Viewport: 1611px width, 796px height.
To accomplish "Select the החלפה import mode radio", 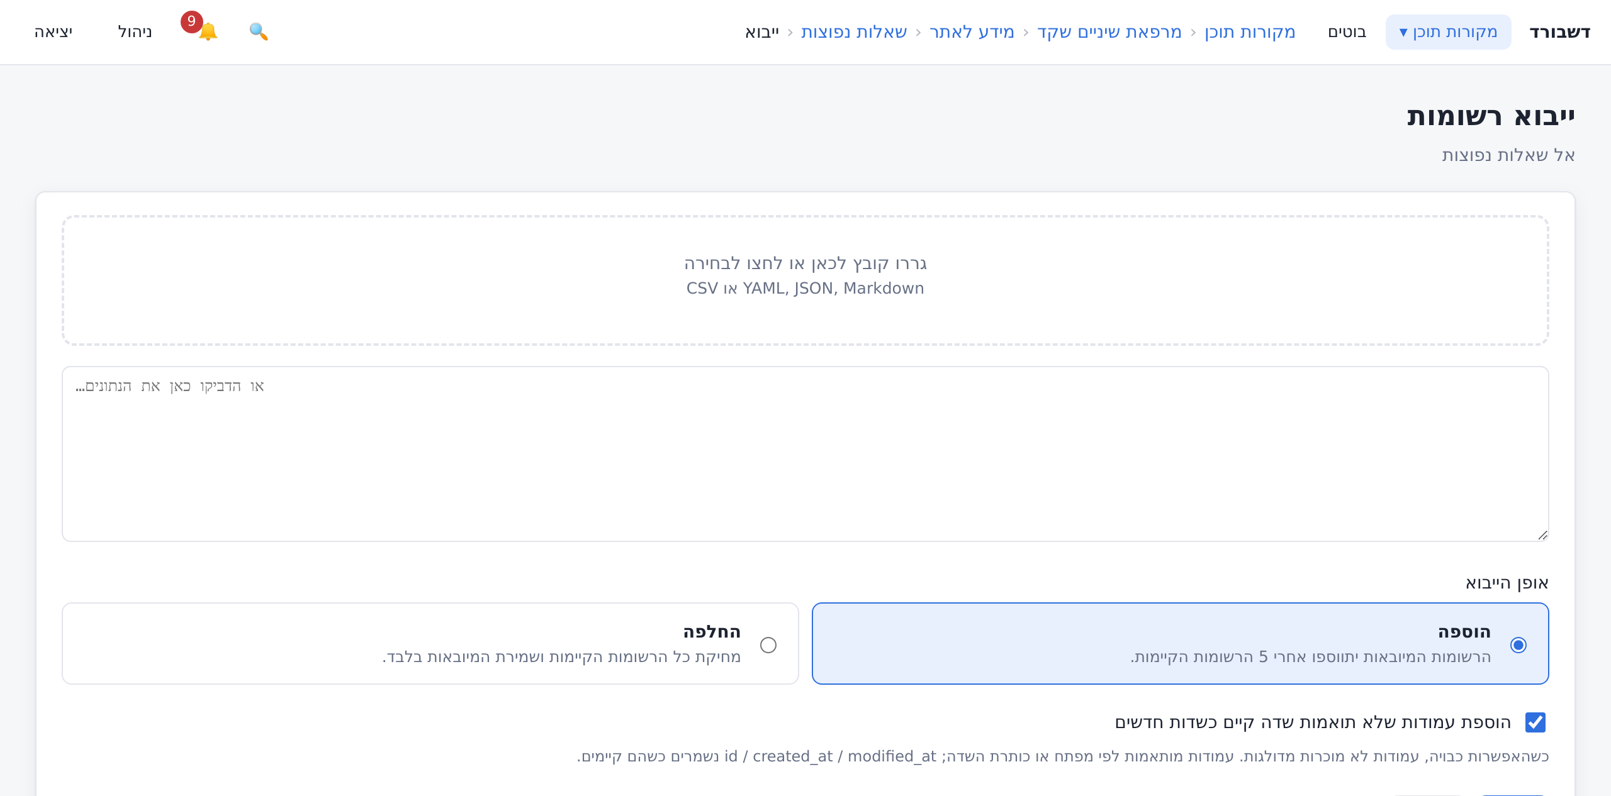I will tap(768, 645).
